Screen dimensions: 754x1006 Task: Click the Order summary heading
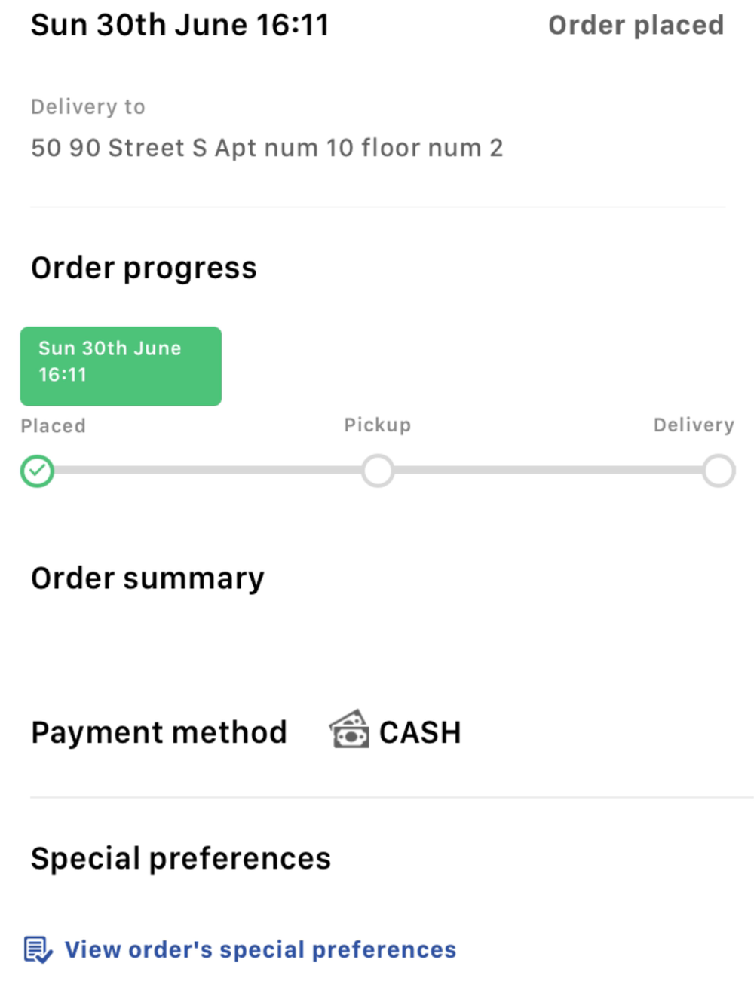click(x=148, y=578)
